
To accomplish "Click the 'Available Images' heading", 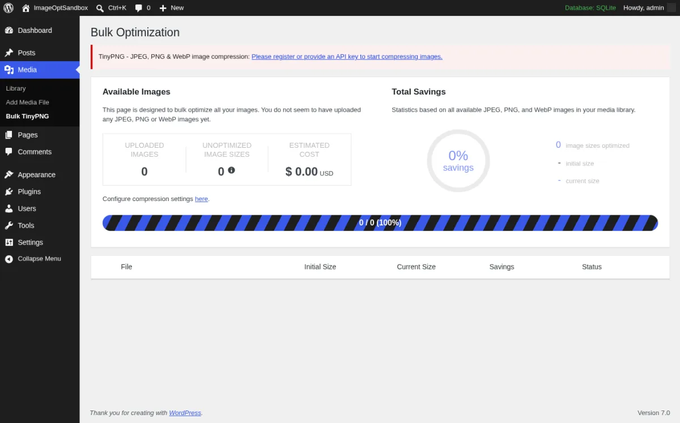I will pyautogui.click(x=137, y=92).
